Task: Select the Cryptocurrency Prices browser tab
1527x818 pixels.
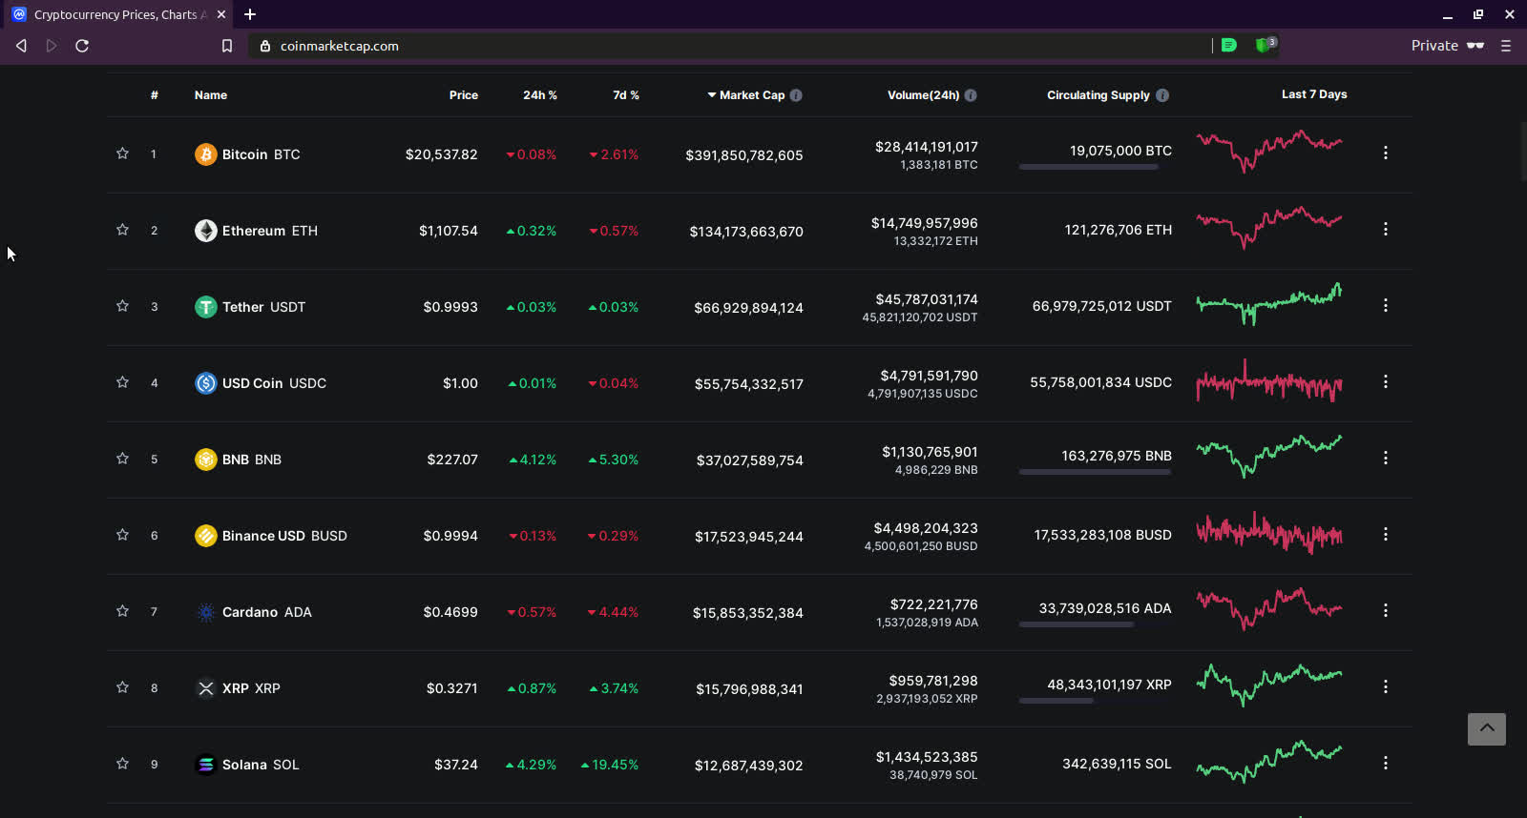Action: pos(118,14)
